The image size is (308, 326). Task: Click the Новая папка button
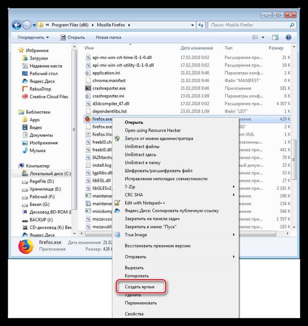point(108,37)
